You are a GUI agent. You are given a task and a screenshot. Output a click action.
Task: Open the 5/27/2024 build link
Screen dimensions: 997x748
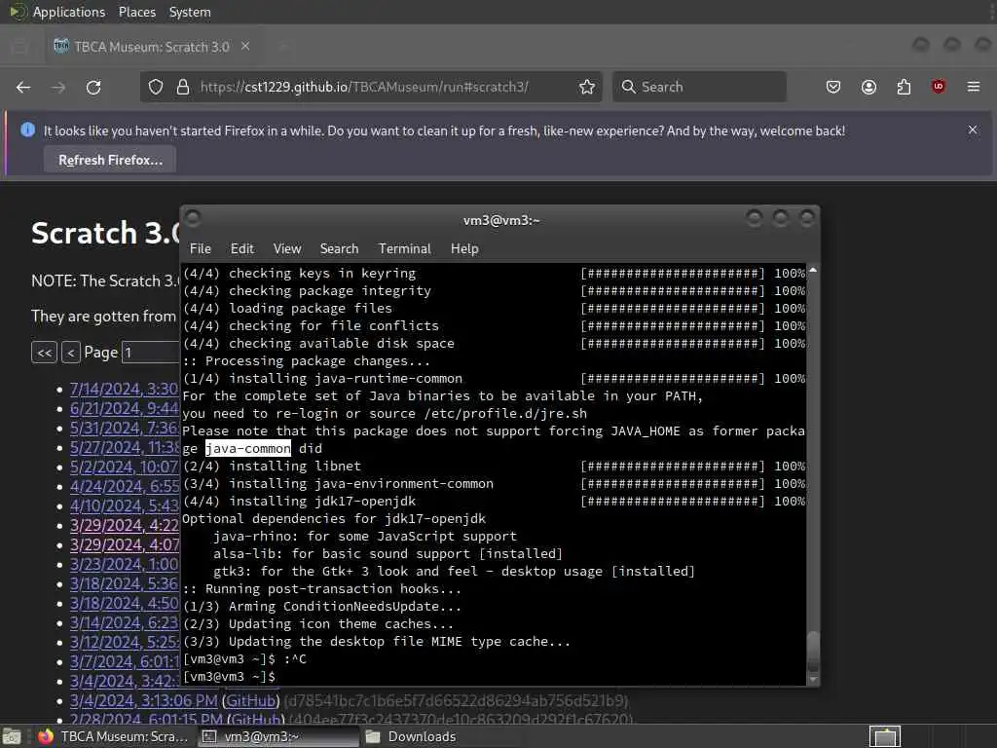coord(124,448)
